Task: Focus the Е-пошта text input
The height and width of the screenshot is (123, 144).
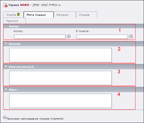Action: point(102,37)
